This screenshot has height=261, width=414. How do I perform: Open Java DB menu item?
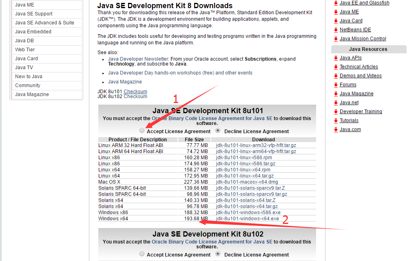pos(47,41)
